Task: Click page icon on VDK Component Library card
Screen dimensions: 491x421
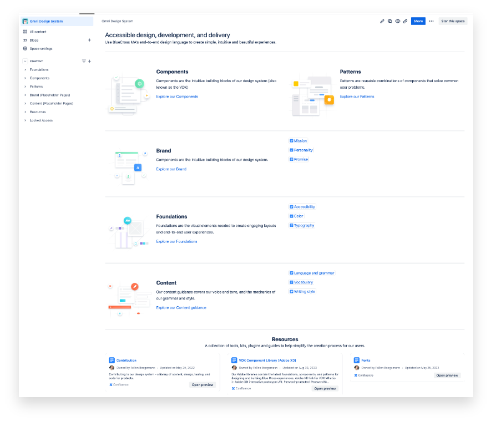Action: tap(234, 361)
